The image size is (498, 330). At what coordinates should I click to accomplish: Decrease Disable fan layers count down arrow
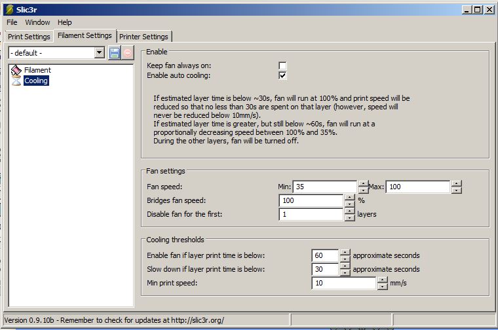click(x=349, y=217)
